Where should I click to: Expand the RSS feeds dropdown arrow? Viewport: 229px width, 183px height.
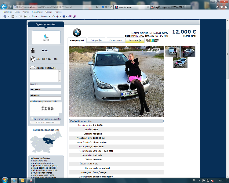coord(17,16)
